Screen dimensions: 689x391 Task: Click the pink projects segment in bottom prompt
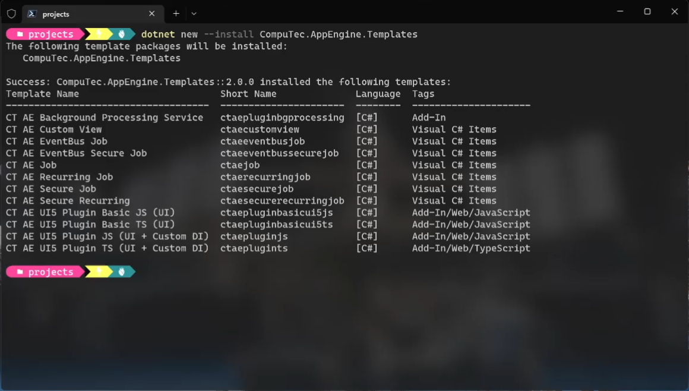coord(50,272)
